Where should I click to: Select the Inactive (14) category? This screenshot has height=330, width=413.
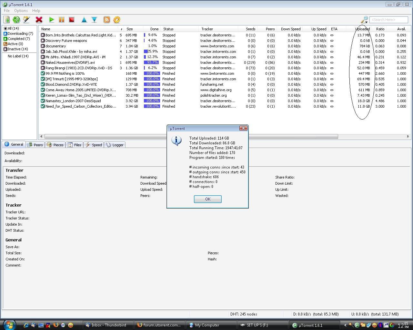click(16, 49)
